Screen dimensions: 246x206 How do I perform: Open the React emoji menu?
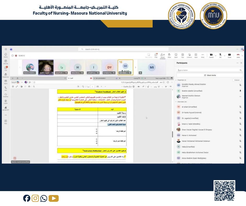tap(176, 55)
